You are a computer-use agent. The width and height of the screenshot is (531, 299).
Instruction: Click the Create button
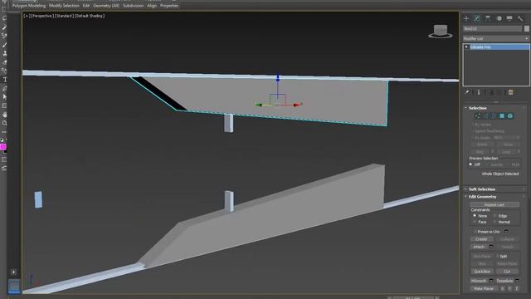(x=481, y=239)
